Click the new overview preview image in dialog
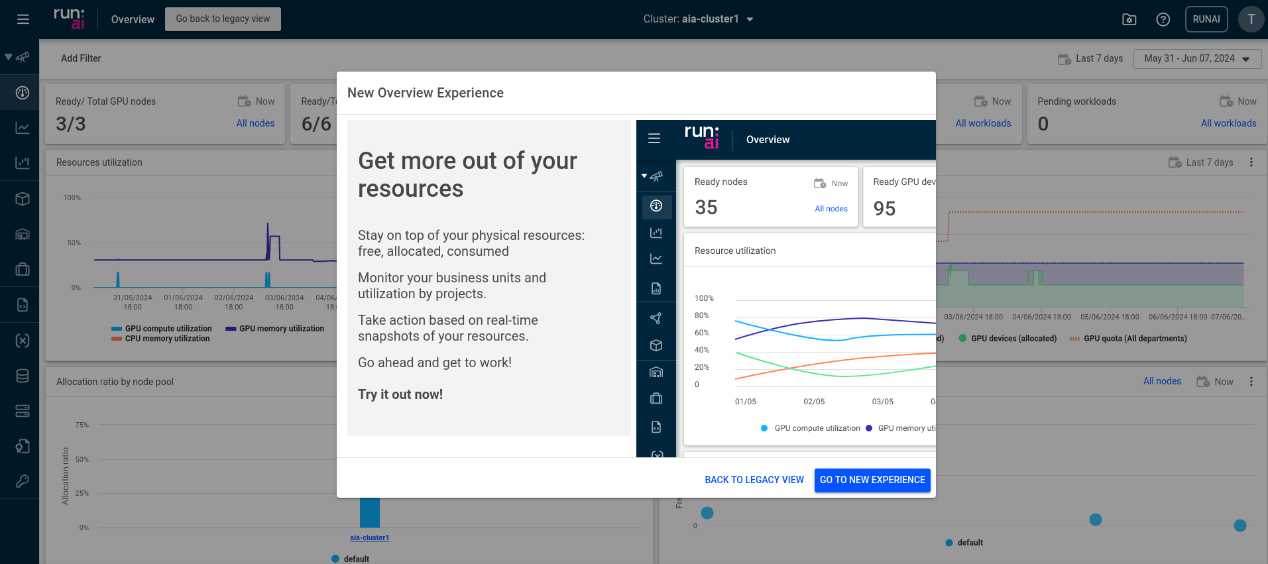Screen dimensions: 1268x564 click(x=786, y=288)
